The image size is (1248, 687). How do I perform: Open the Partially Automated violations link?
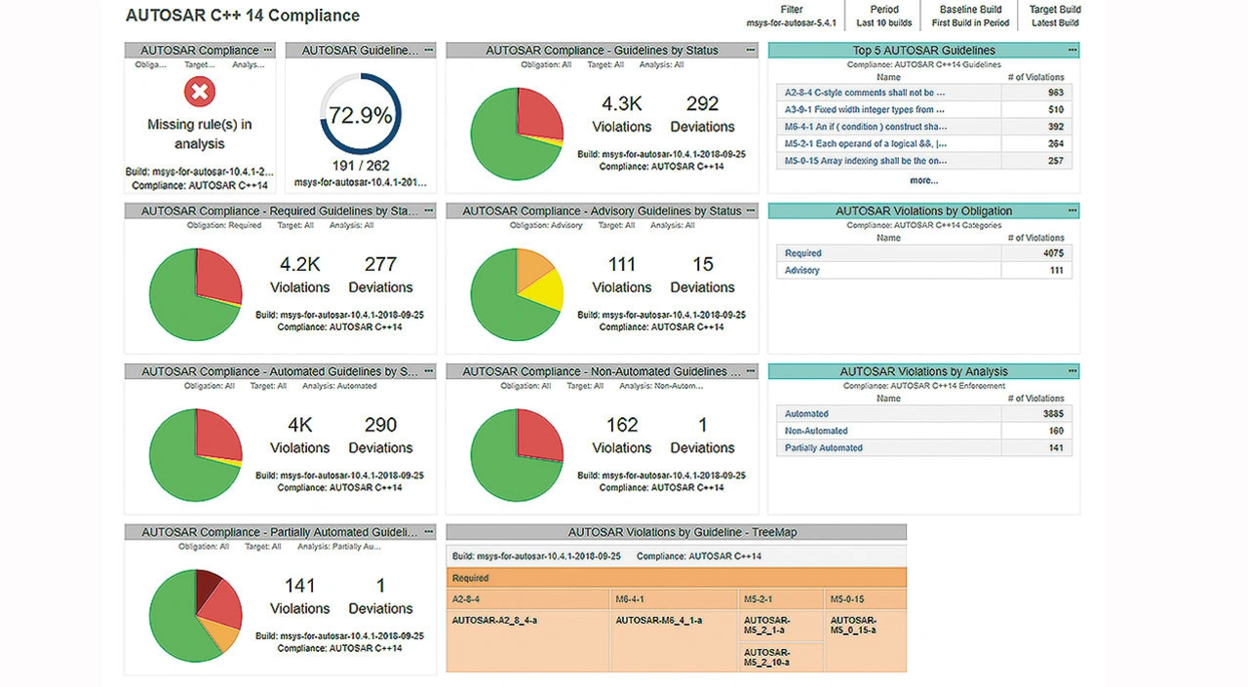823,448
